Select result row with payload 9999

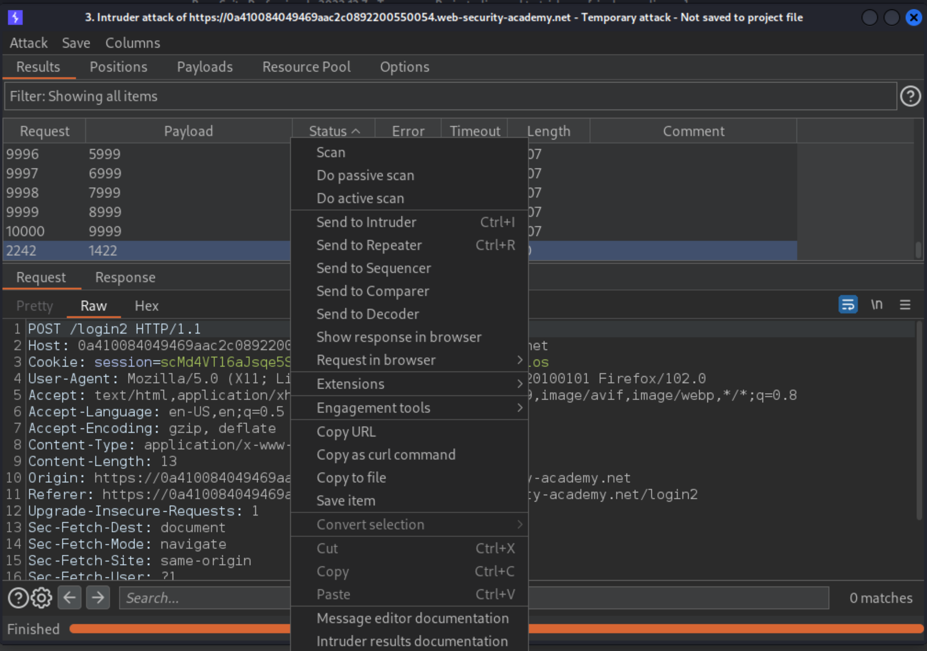pyautogui.click(x=147, y=232)
